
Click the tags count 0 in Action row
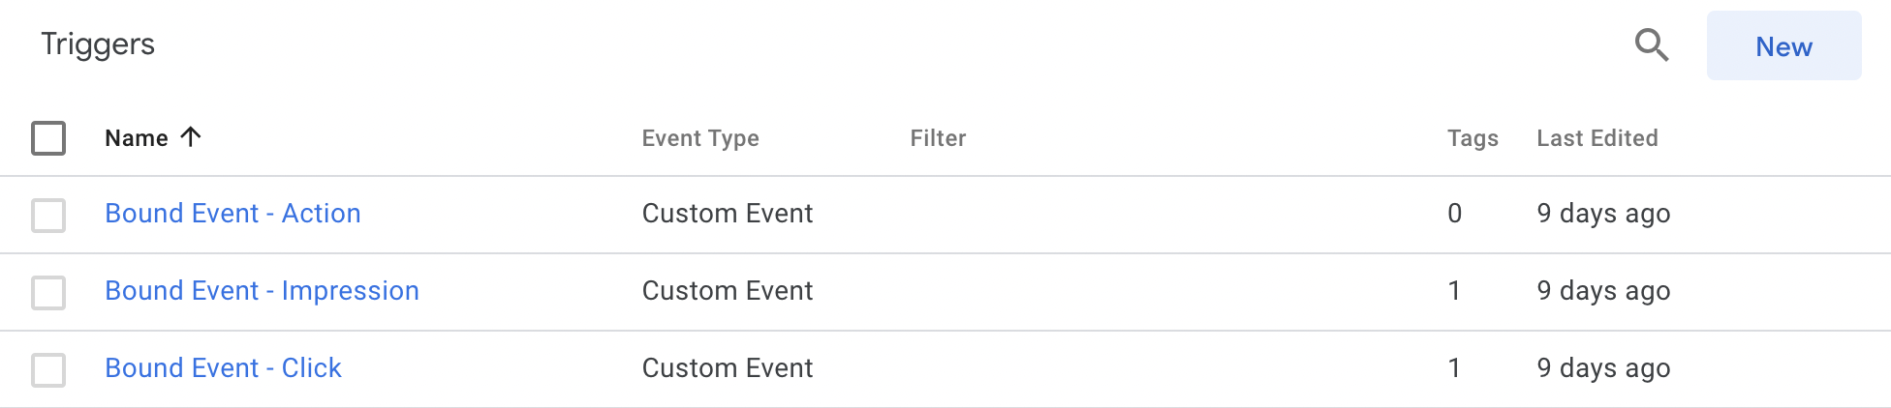point(1454,213)
